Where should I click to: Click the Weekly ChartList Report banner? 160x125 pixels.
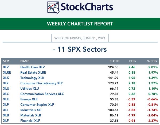click(x=80, y=24)
